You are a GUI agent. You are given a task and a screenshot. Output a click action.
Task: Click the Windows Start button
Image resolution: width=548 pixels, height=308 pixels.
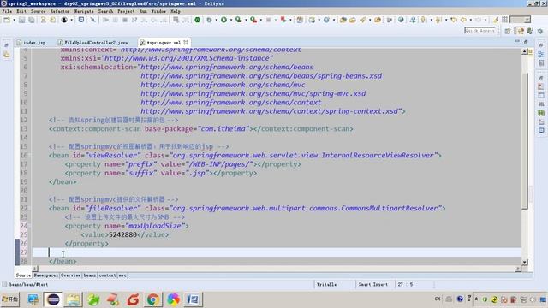pyautogui.click(x=10, y=299)
